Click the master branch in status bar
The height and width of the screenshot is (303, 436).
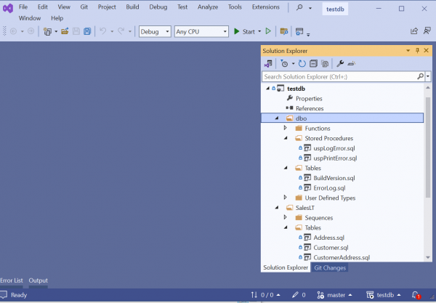[x=335, y=295]
